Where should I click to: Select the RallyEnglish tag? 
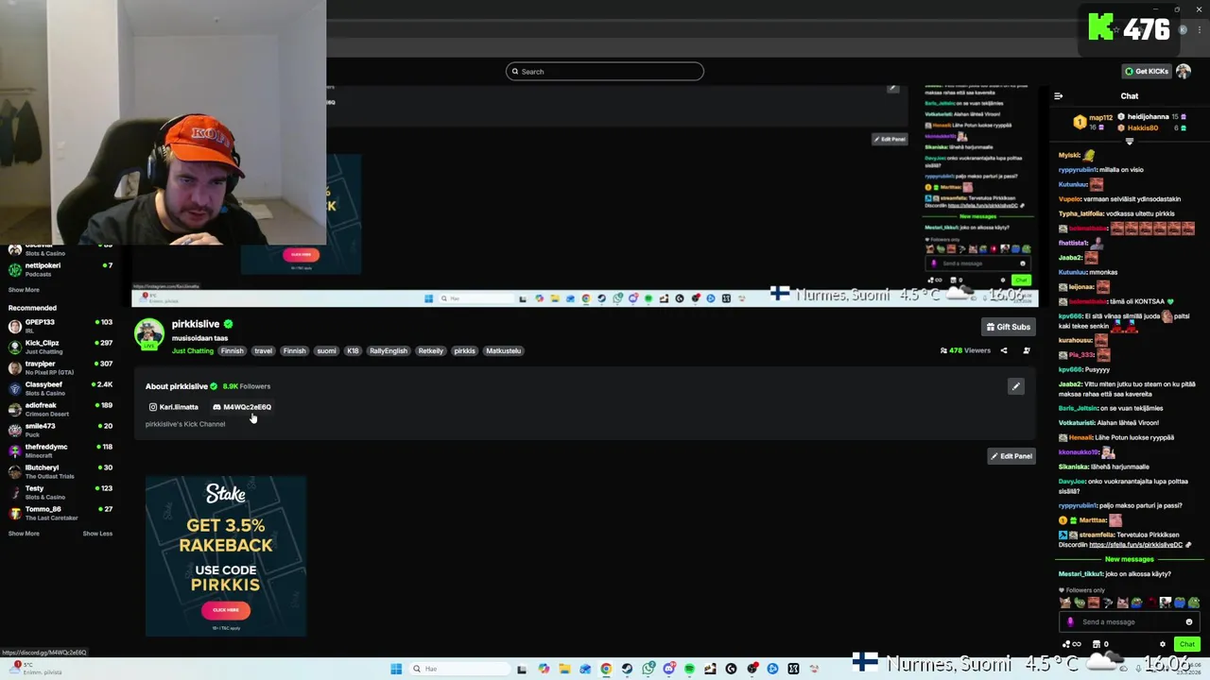389,351
